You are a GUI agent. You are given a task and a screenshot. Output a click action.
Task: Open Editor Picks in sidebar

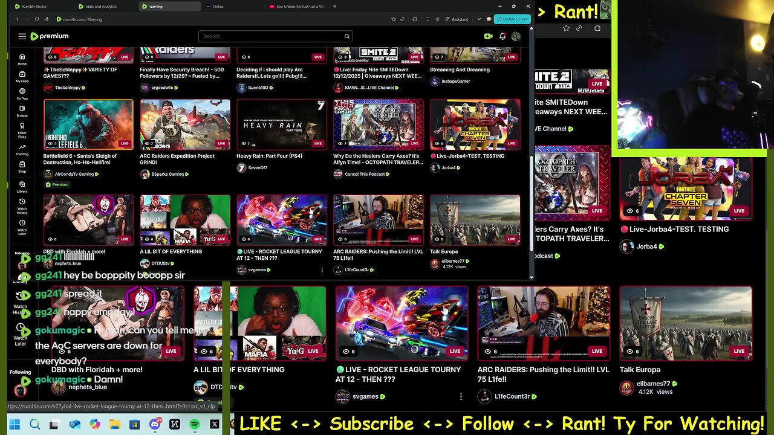[22, 130]
